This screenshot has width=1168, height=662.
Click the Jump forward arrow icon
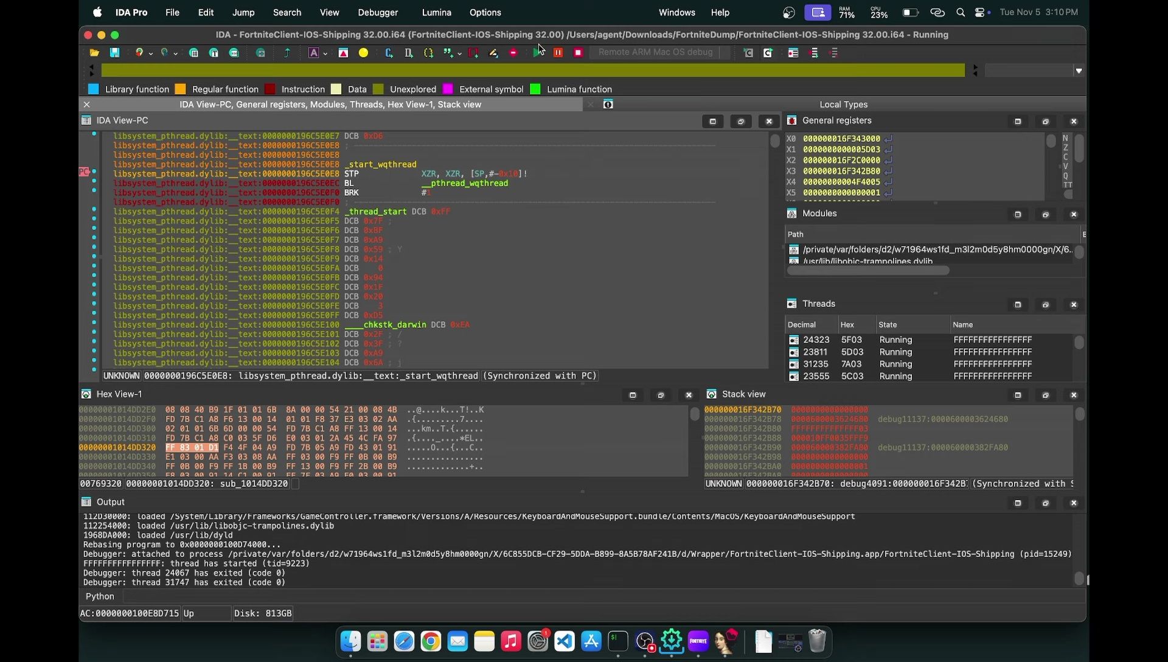164,53
